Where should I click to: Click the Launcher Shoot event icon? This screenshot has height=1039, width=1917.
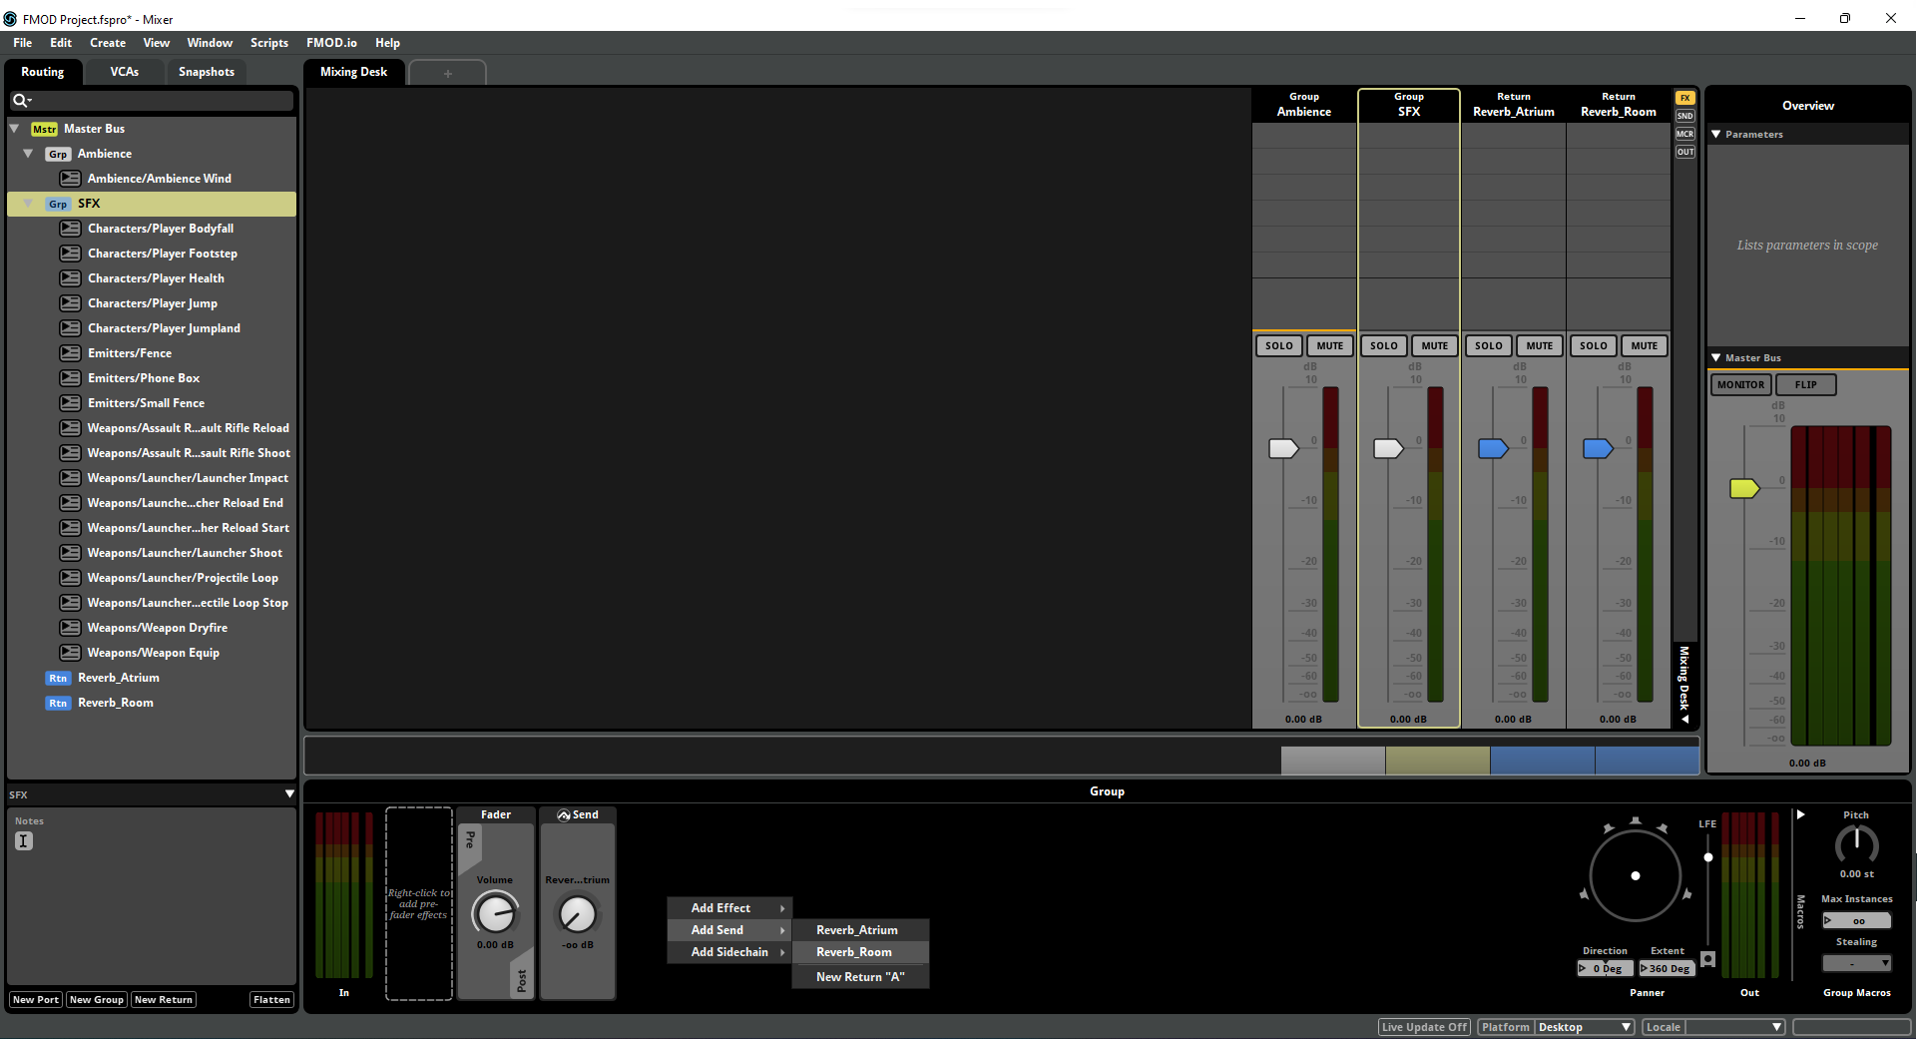point(70,553)
